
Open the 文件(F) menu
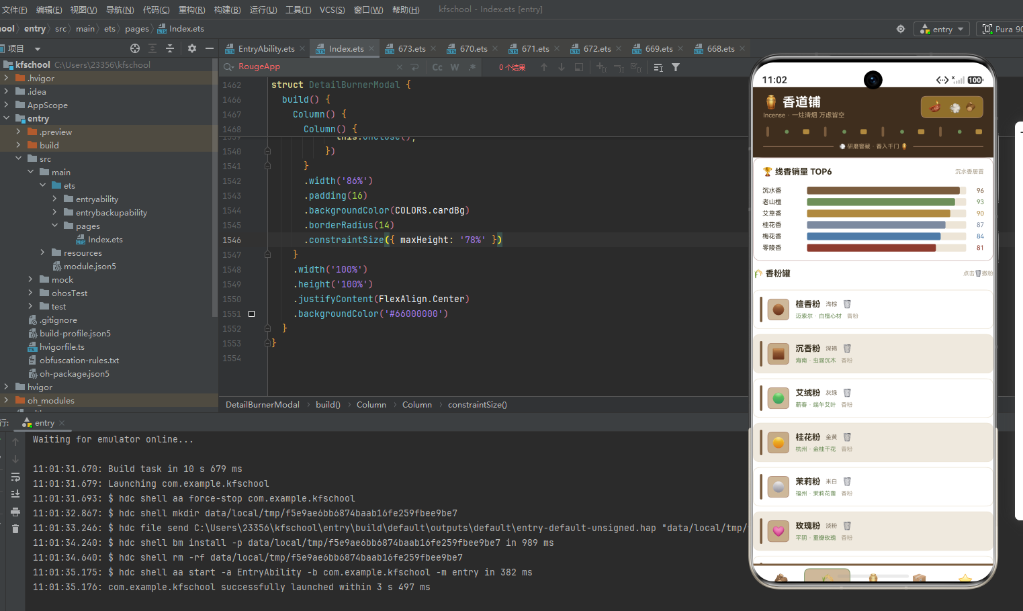pyautogui.click(x=14, y=9)
